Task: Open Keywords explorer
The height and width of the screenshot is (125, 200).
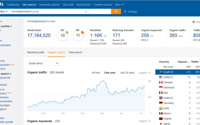Action: pyautogui.click(x=49, y=5)
